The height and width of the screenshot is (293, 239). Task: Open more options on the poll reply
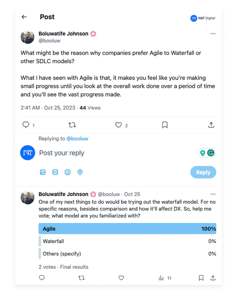tap(213, 194)
